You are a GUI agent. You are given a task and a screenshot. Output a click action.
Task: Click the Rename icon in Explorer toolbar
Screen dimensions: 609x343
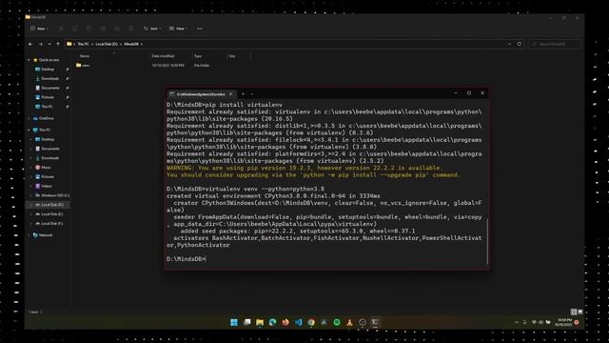click(103, 29)
